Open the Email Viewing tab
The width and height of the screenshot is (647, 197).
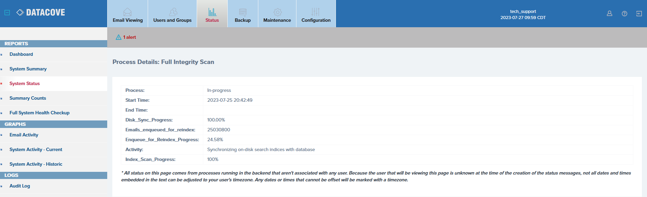click(x=128, y=14)
